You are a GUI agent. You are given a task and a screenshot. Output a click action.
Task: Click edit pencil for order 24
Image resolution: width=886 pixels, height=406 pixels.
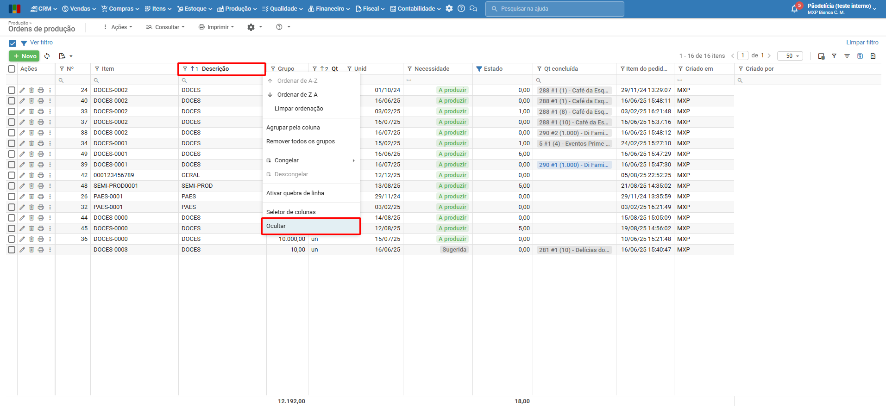coord(22,90)
